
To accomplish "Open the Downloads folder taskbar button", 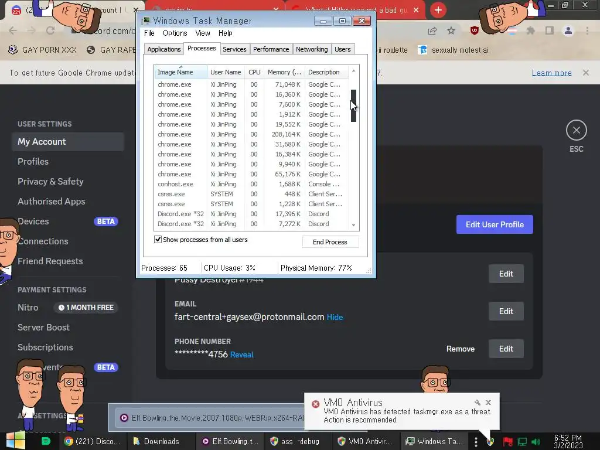I will [x=156, y=441].
